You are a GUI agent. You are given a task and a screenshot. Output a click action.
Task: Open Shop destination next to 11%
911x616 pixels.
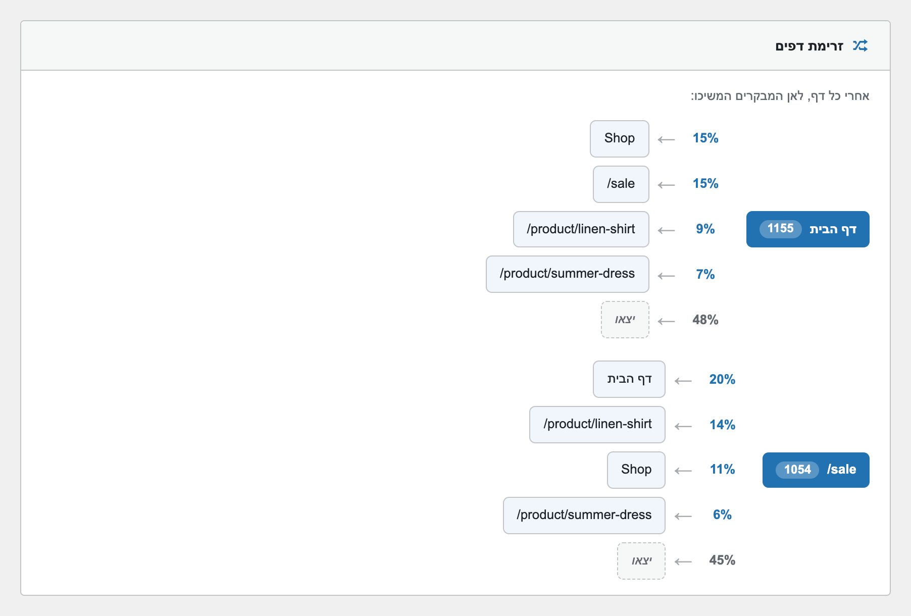point(636,470)
